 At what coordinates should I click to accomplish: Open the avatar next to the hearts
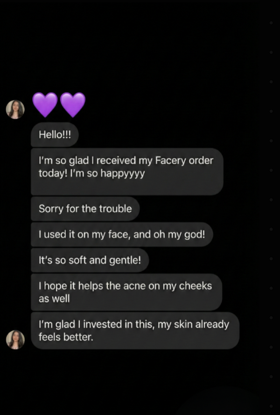(x=15, y=109)
